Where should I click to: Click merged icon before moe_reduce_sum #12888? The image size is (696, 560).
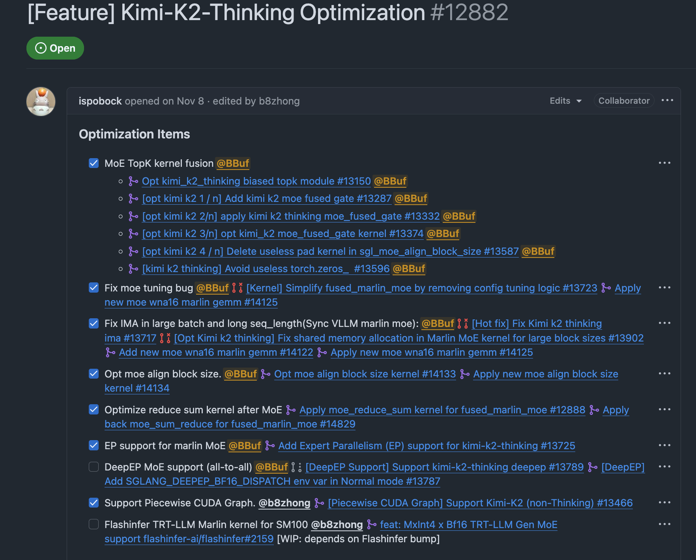[x=291, y=410]
